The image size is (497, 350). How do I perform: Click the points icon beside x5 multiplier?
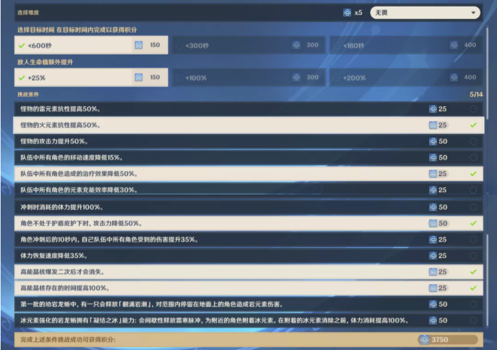pos(347,13)
